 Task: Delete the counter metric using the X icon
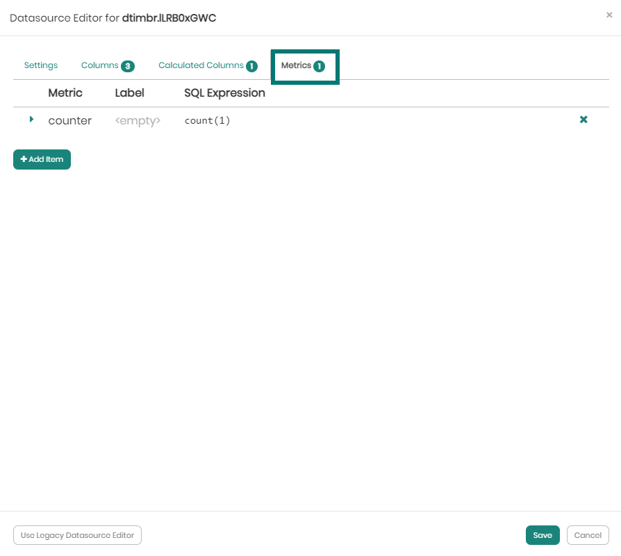tap(583, 120)
